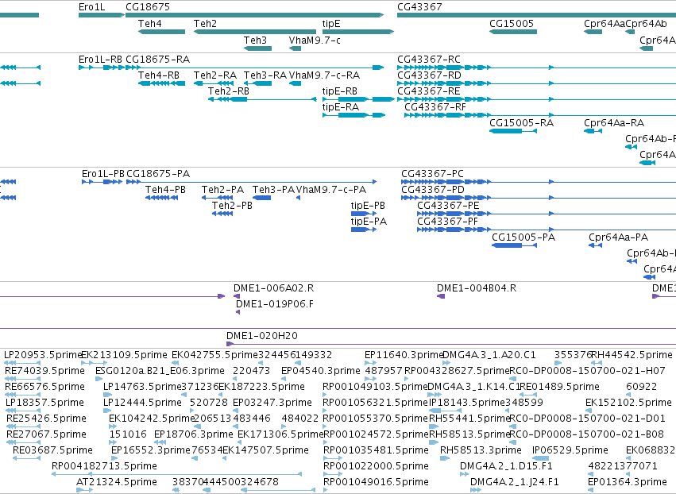Select the VhaM9.7-c gene label
Image resolution: width=676 pixels, height=494 pixels.
pyautogui.click(x=315, y=41)
